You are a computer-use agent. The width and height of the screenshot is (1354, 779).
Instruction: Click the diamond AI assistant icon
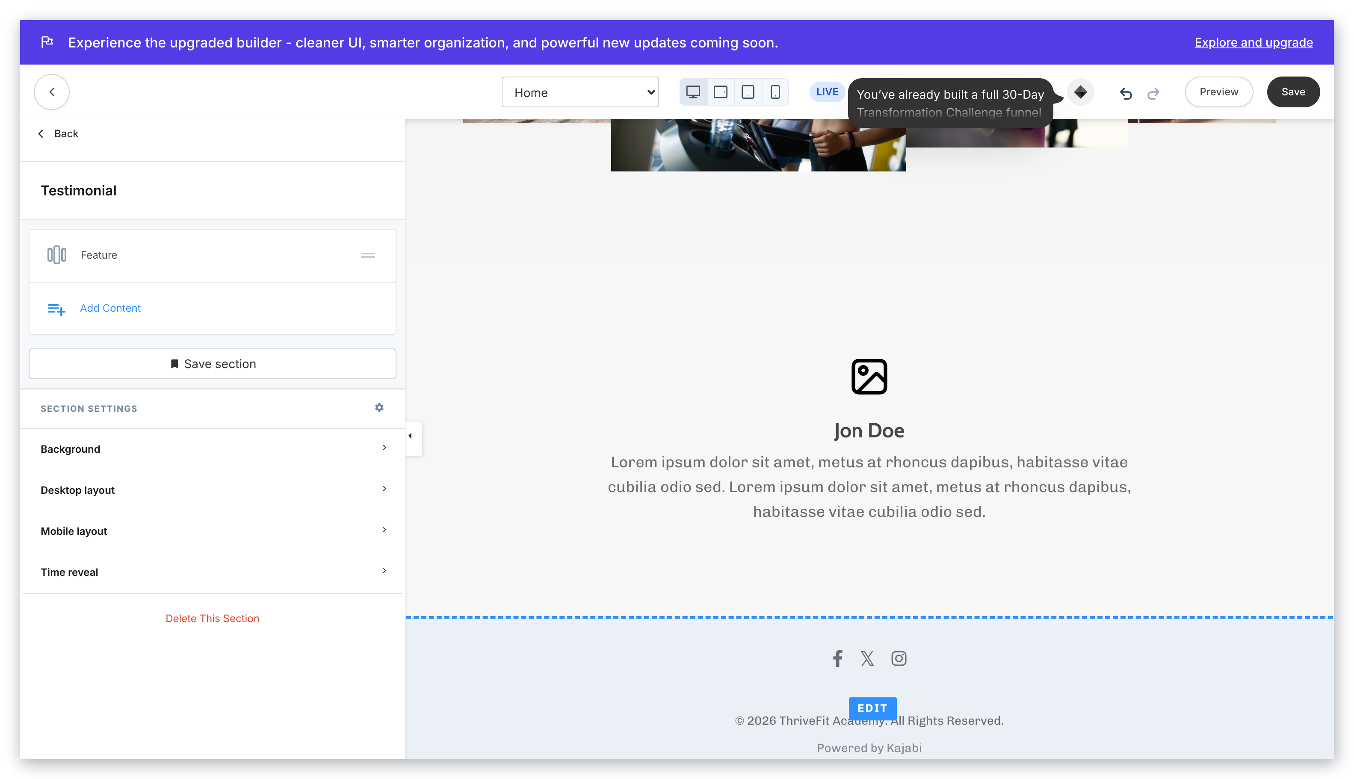1080,92
